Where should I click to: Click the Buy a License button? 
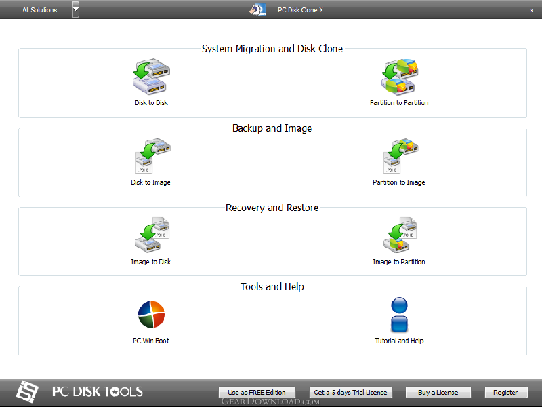tap(438, 393)
